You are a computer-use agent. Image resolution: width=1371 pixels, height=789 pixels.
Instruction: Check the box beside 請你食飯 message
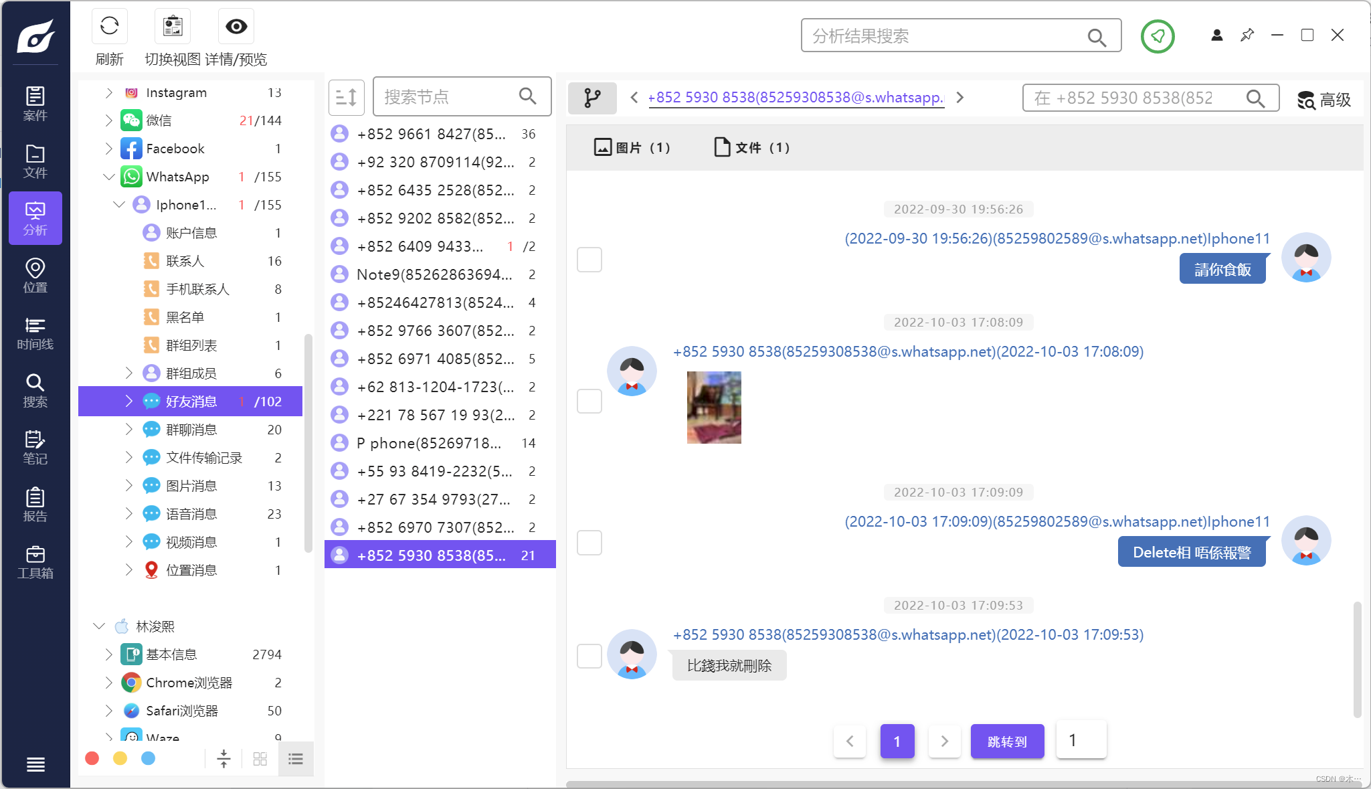point(589,260)
